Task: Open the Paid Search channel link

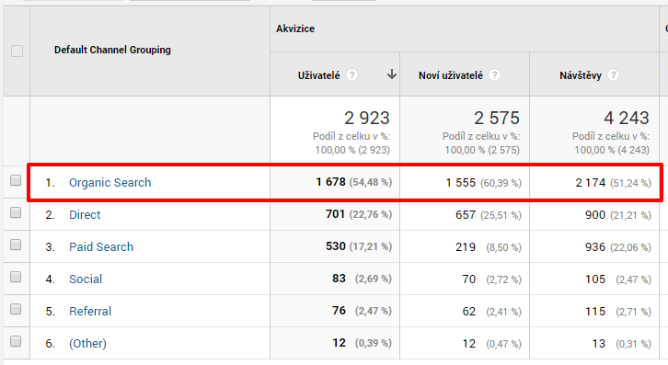Action: point(101,247)
